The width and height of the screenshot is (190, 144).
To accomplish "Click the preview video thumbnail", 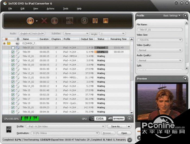I will 162,102.
